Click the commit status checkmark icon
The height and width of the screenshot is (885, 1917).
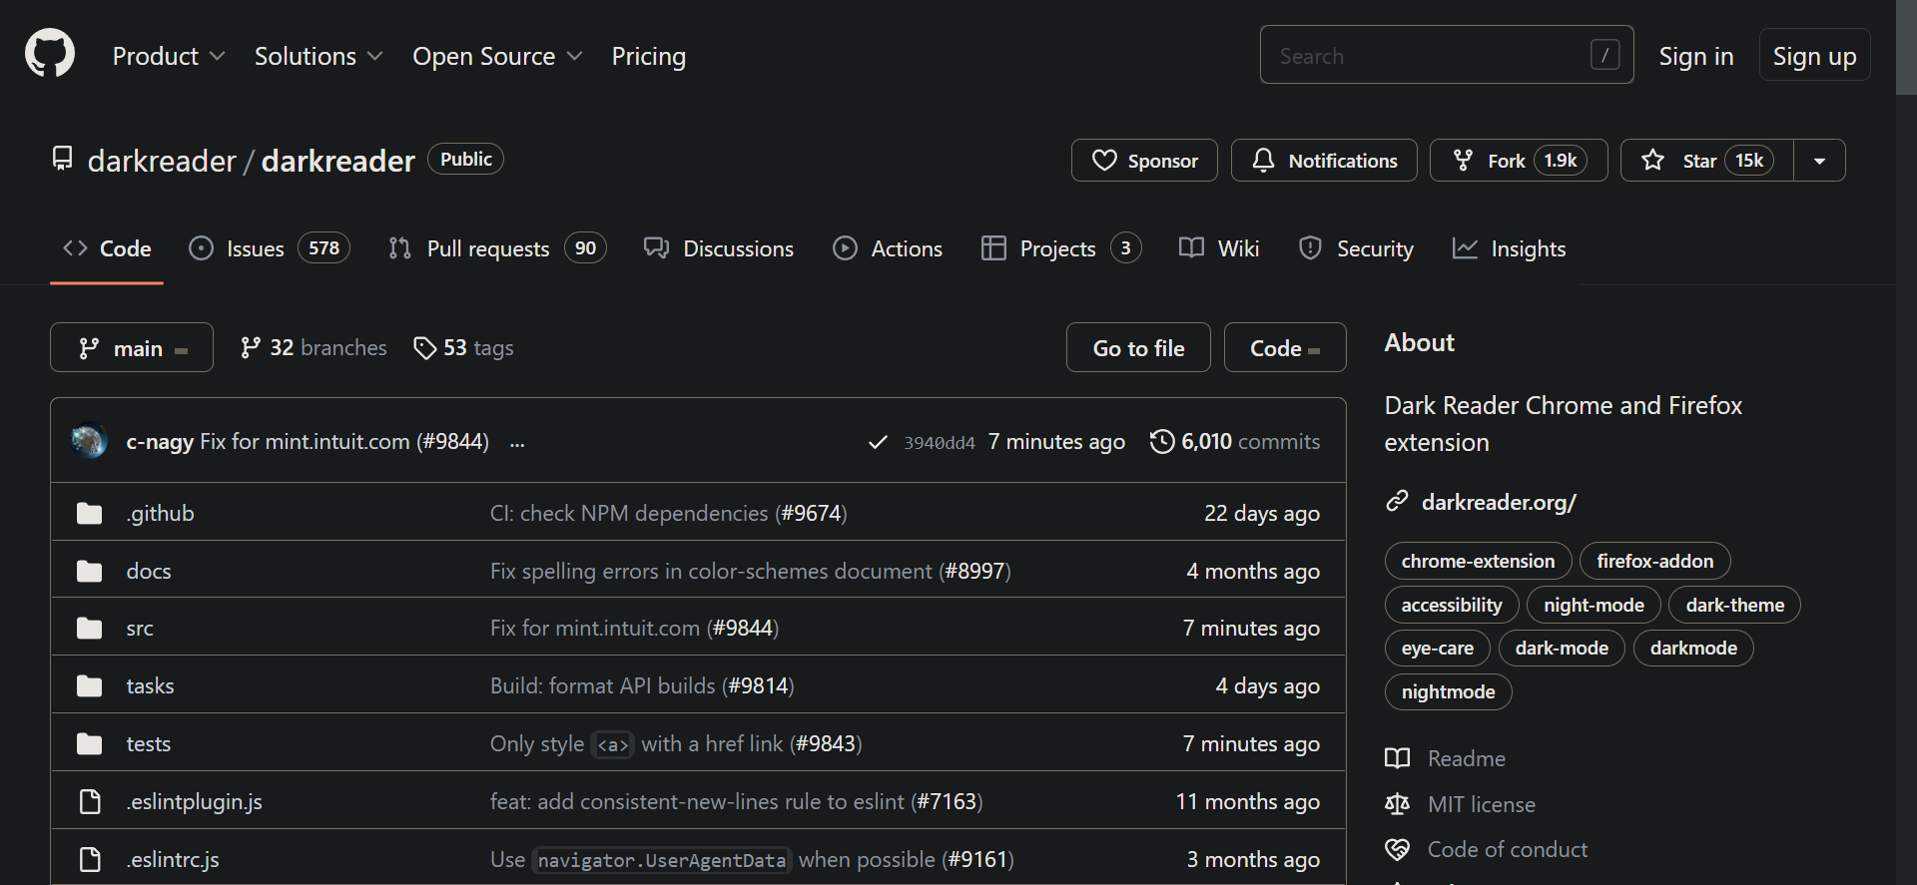878,442
